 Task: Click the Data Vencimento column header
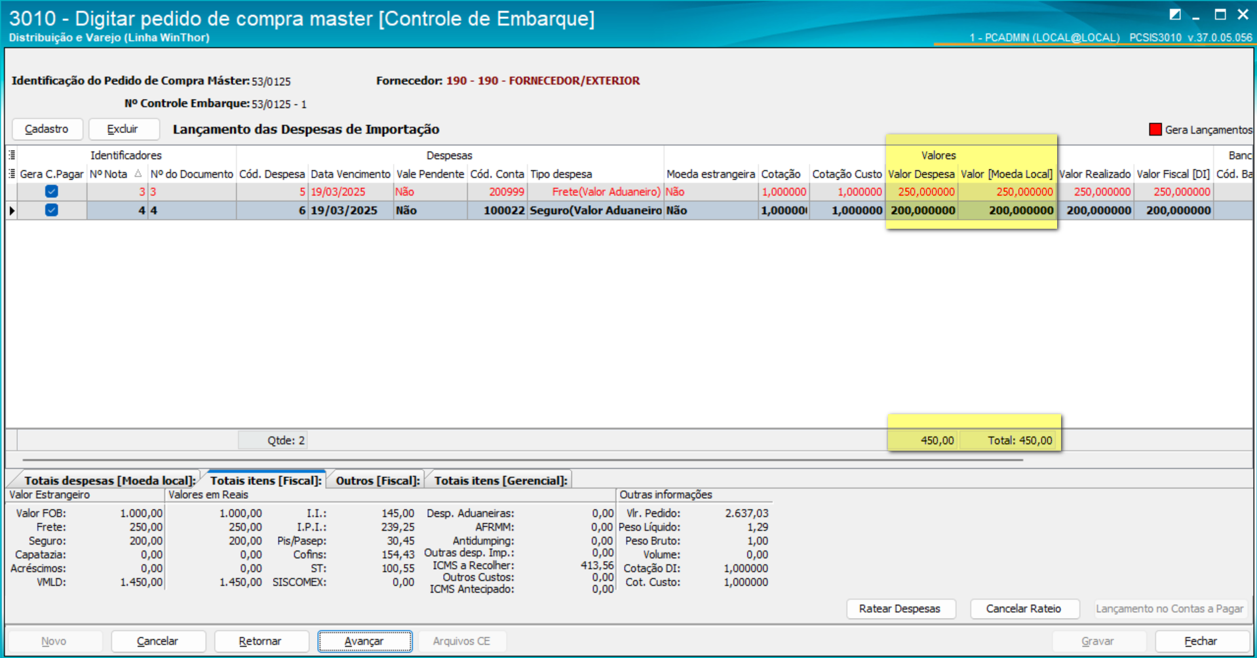click(351, 174)
